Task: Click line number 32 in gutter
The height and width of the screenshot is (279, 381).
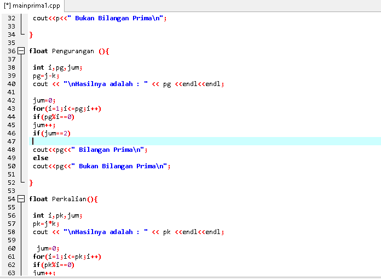Action: (11, 18)
